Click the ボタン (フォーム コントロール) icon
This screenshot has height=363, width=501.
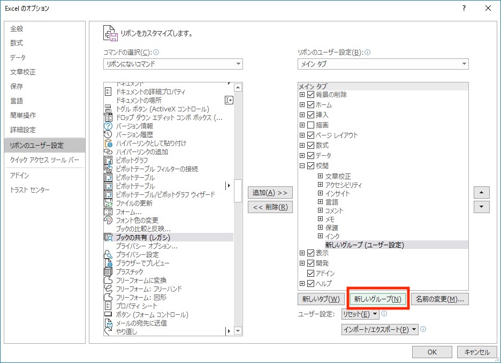point(108,314)
